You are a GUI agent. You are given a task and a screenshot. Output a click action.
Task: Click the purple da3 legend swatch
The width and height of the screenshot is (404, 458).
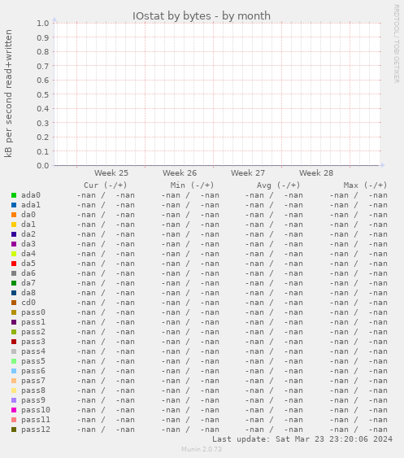[x=14, y=244]
